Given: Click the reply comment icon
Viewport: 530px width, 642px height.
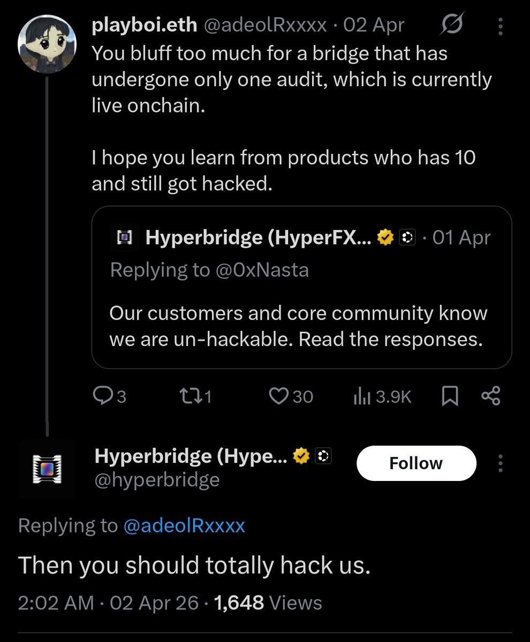Looking at the screenshot, I should pos(101,396).
